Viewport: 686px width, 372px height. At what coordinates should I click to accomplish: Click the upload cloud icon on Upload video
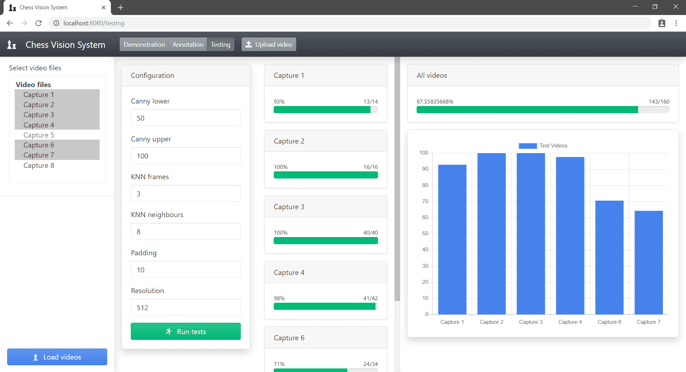(x=249, y=44)
